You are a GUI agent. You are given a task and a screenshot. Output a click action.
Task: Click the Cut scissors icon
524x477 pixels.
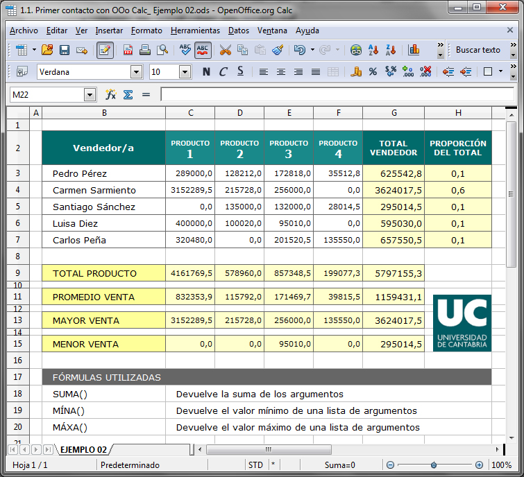click(x=225, y=50)
